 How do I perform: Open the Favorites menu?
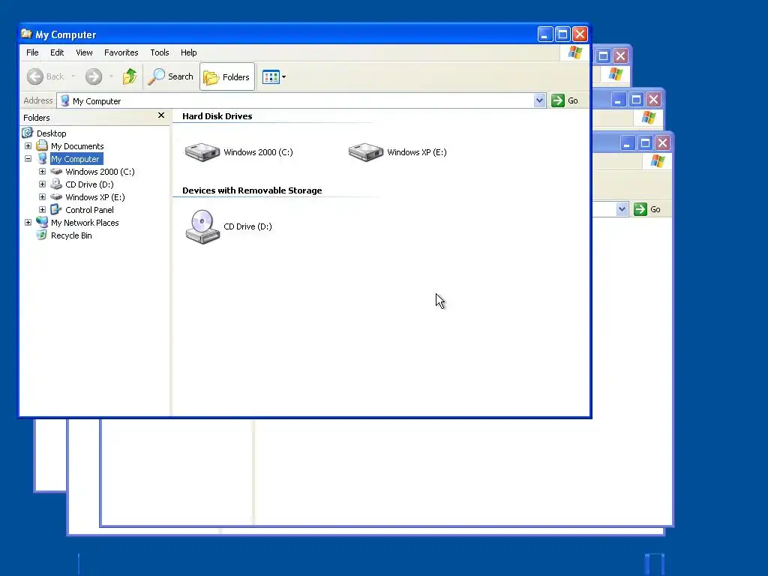[x=121, y=52]
